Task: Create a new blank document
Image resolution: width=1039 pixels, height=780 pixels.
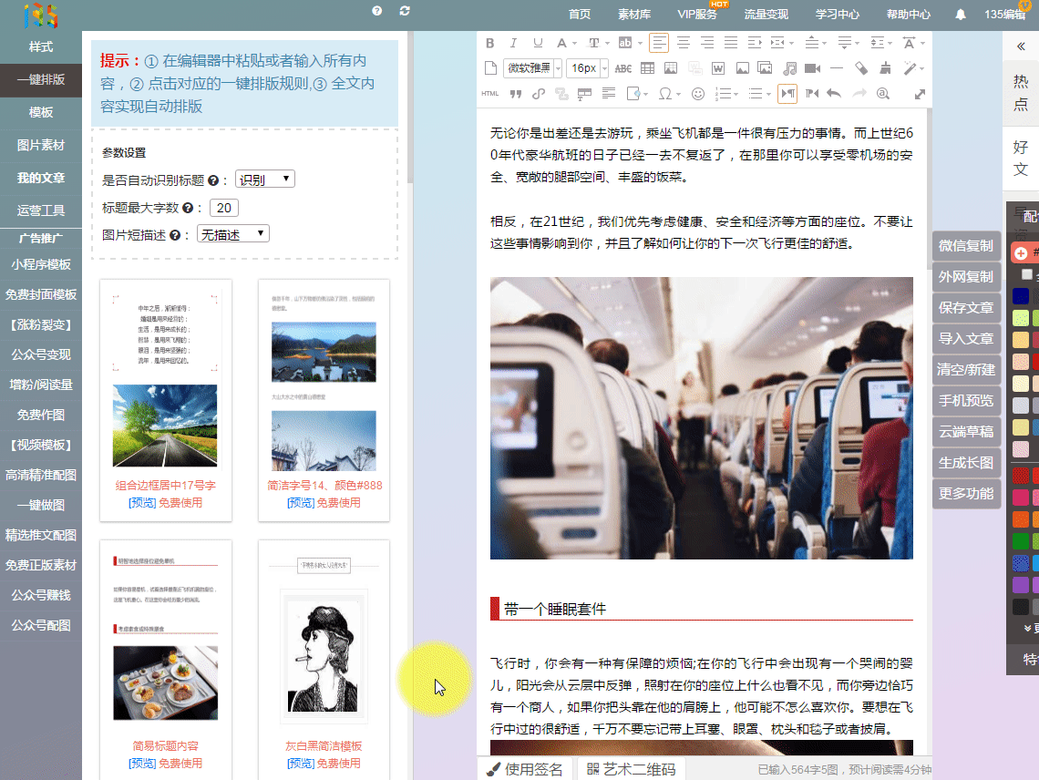Action: (490, 68)
